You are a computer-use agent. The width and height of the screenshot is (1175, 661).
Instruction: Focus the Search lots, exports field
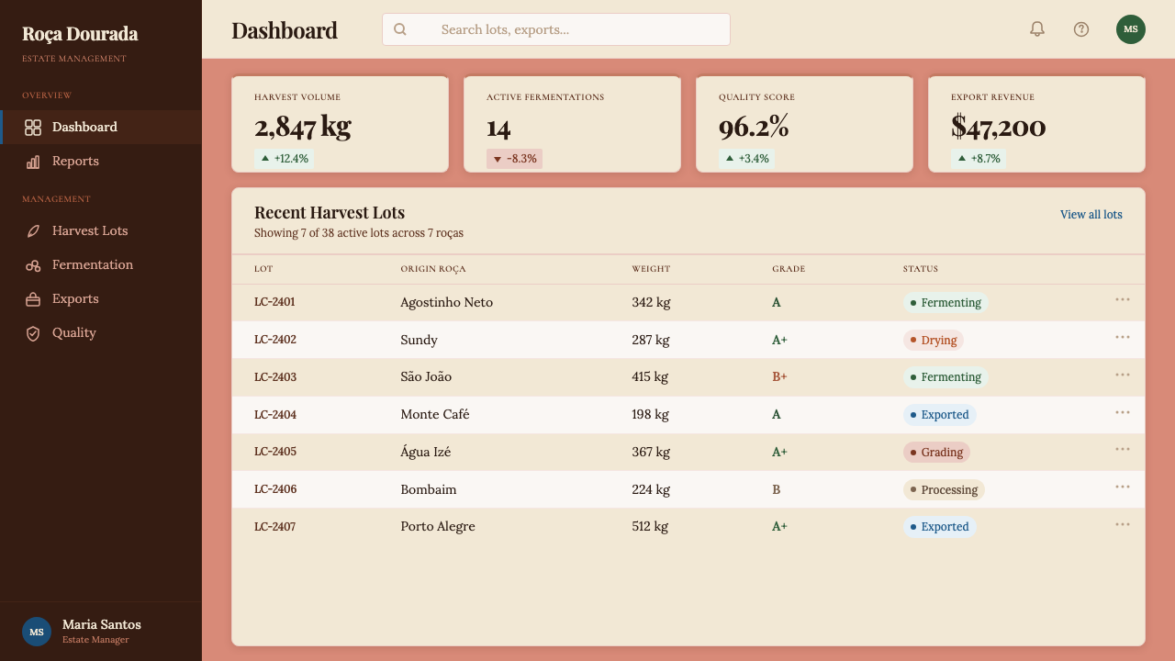[556, 29]
